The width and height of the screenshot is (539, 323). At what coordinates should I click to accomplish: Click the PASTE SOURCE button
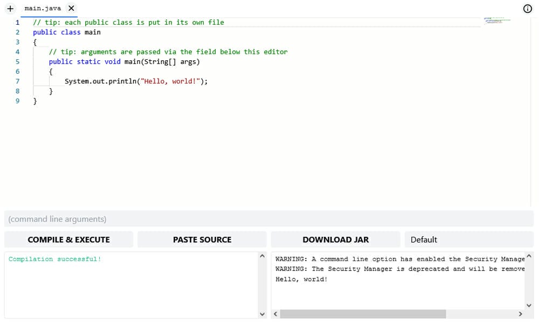202,240
